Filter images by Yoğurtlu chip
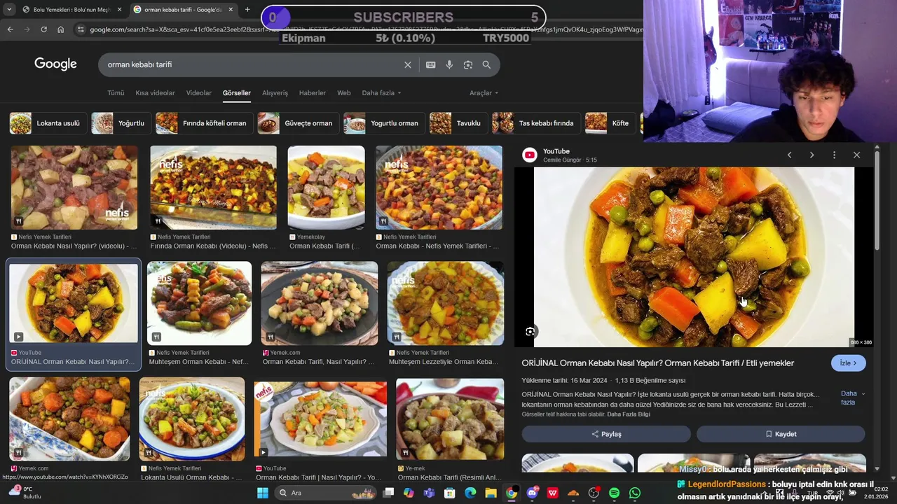Image resolution: width=897 pixels, height=504 pixels. pyautogui.click(x=121, y=123)
